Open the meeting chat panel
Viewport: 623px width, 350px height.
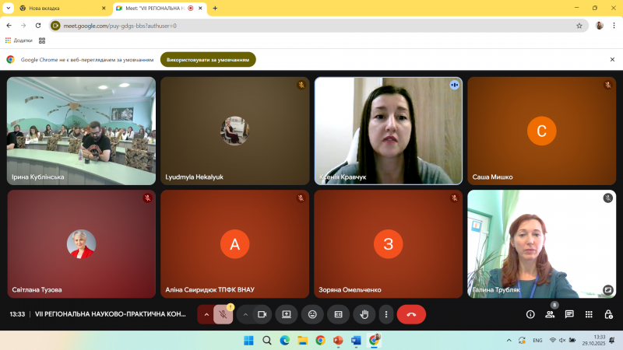(569, 314)
